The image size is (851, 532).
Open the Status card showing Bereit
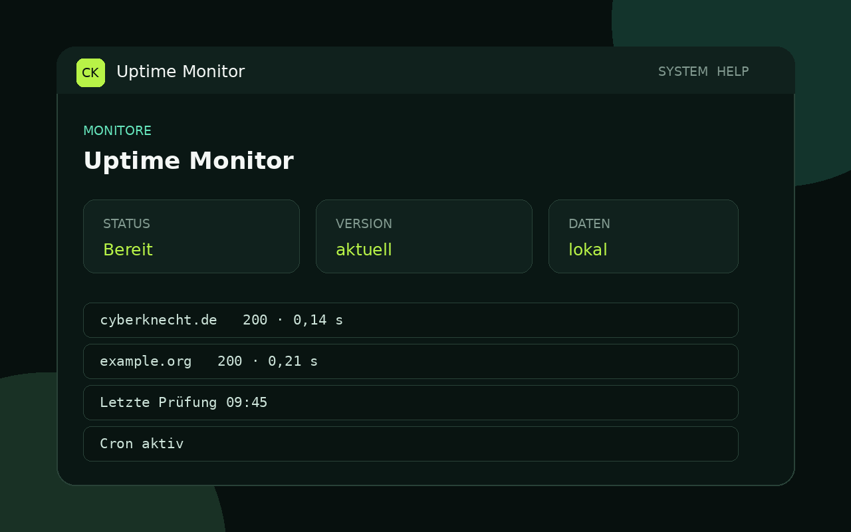click(191, 236)
